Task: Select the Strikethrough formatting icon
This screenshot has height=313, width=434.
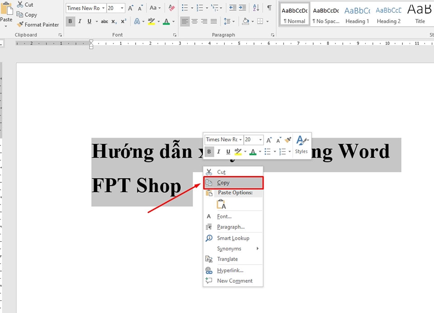Action: [x=104, y=21]
